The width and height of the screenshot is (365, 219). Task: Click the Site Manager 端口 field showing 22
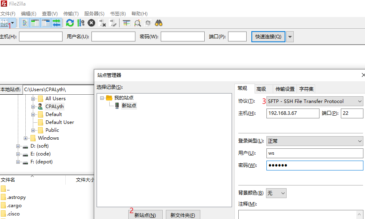pos(352,113)
